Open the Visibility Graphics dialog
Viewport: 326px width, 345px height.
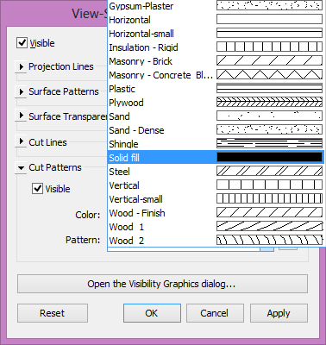pyautogui.click(x=162, y=284)
